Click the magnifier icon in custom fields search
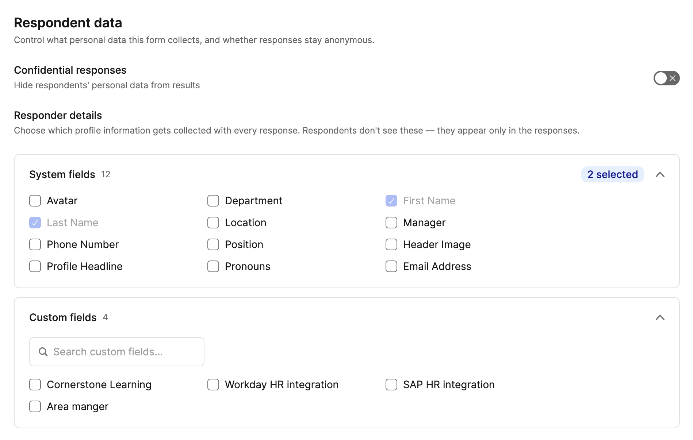Viewport: 693px width, 440px height. coord(43,352)
